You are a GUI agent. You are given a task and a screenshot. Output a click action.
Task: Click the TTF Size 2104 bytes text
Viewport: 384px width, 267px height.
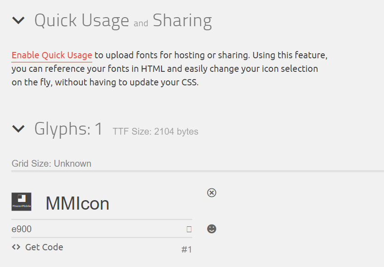(x=156, y=131)
